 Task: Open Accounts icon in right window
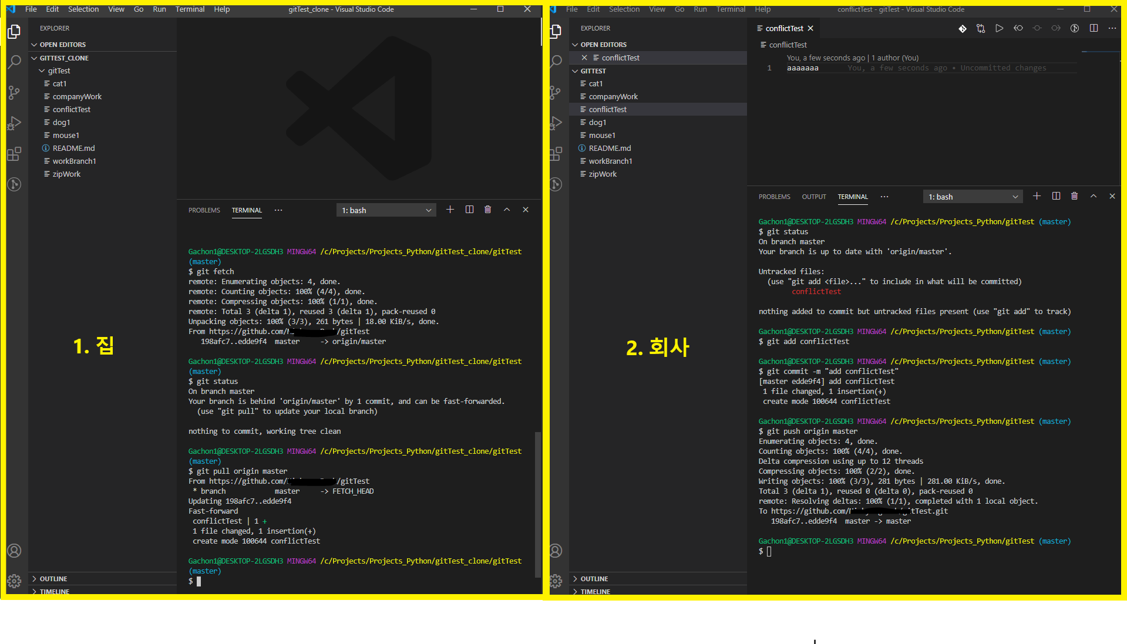pyautogui.click(x=556, y=551)
